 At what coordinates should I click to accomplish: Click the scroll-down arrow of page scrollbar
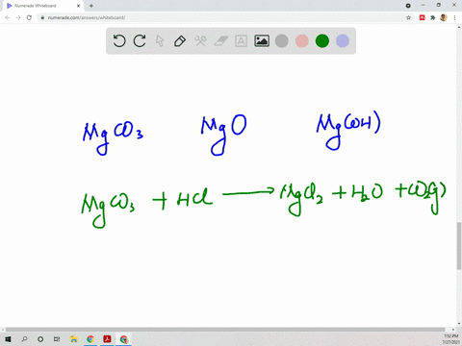(459, 324)
